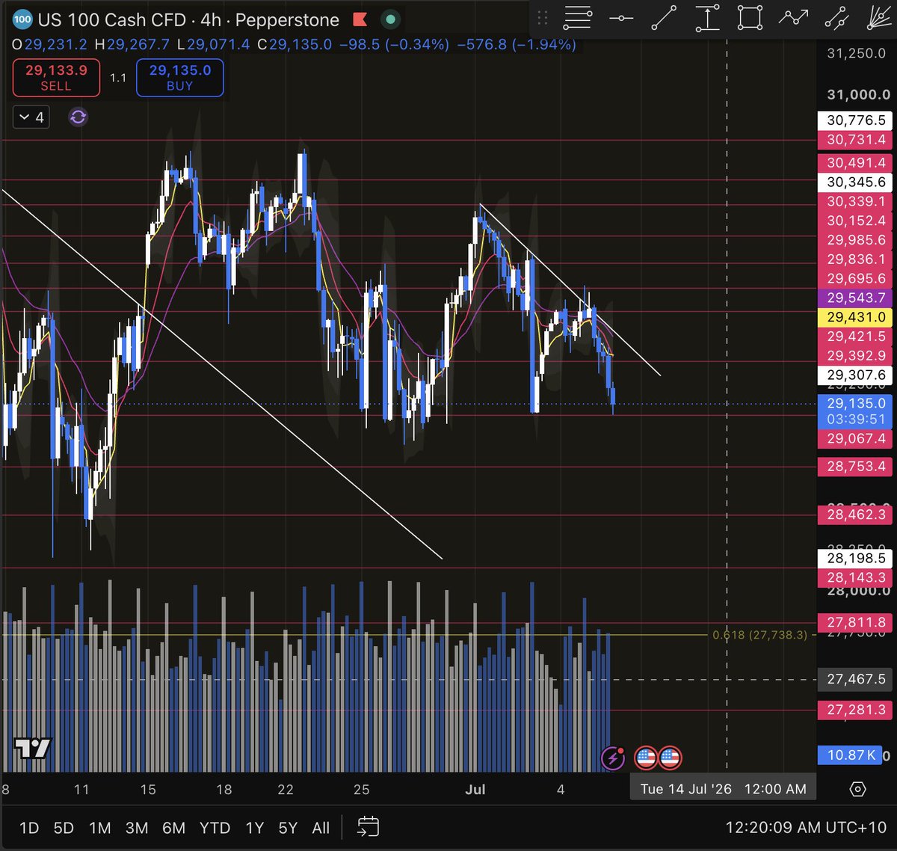Open the right US flag economic event
Screen dimensions: 897x851
click(x=670, y=758)
